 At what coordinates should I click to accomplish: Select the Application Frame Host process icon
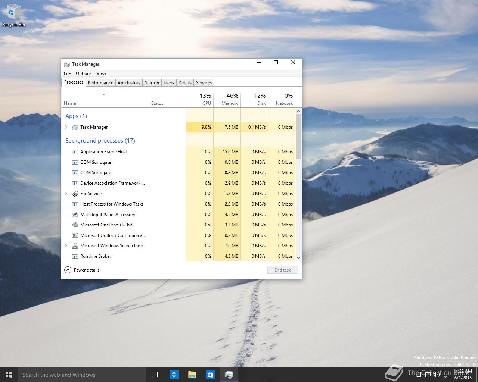[75, 152]
